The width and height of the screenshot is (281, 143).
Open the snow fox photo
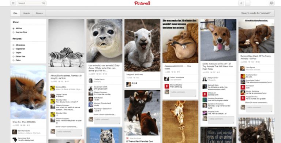coord(28,92)
